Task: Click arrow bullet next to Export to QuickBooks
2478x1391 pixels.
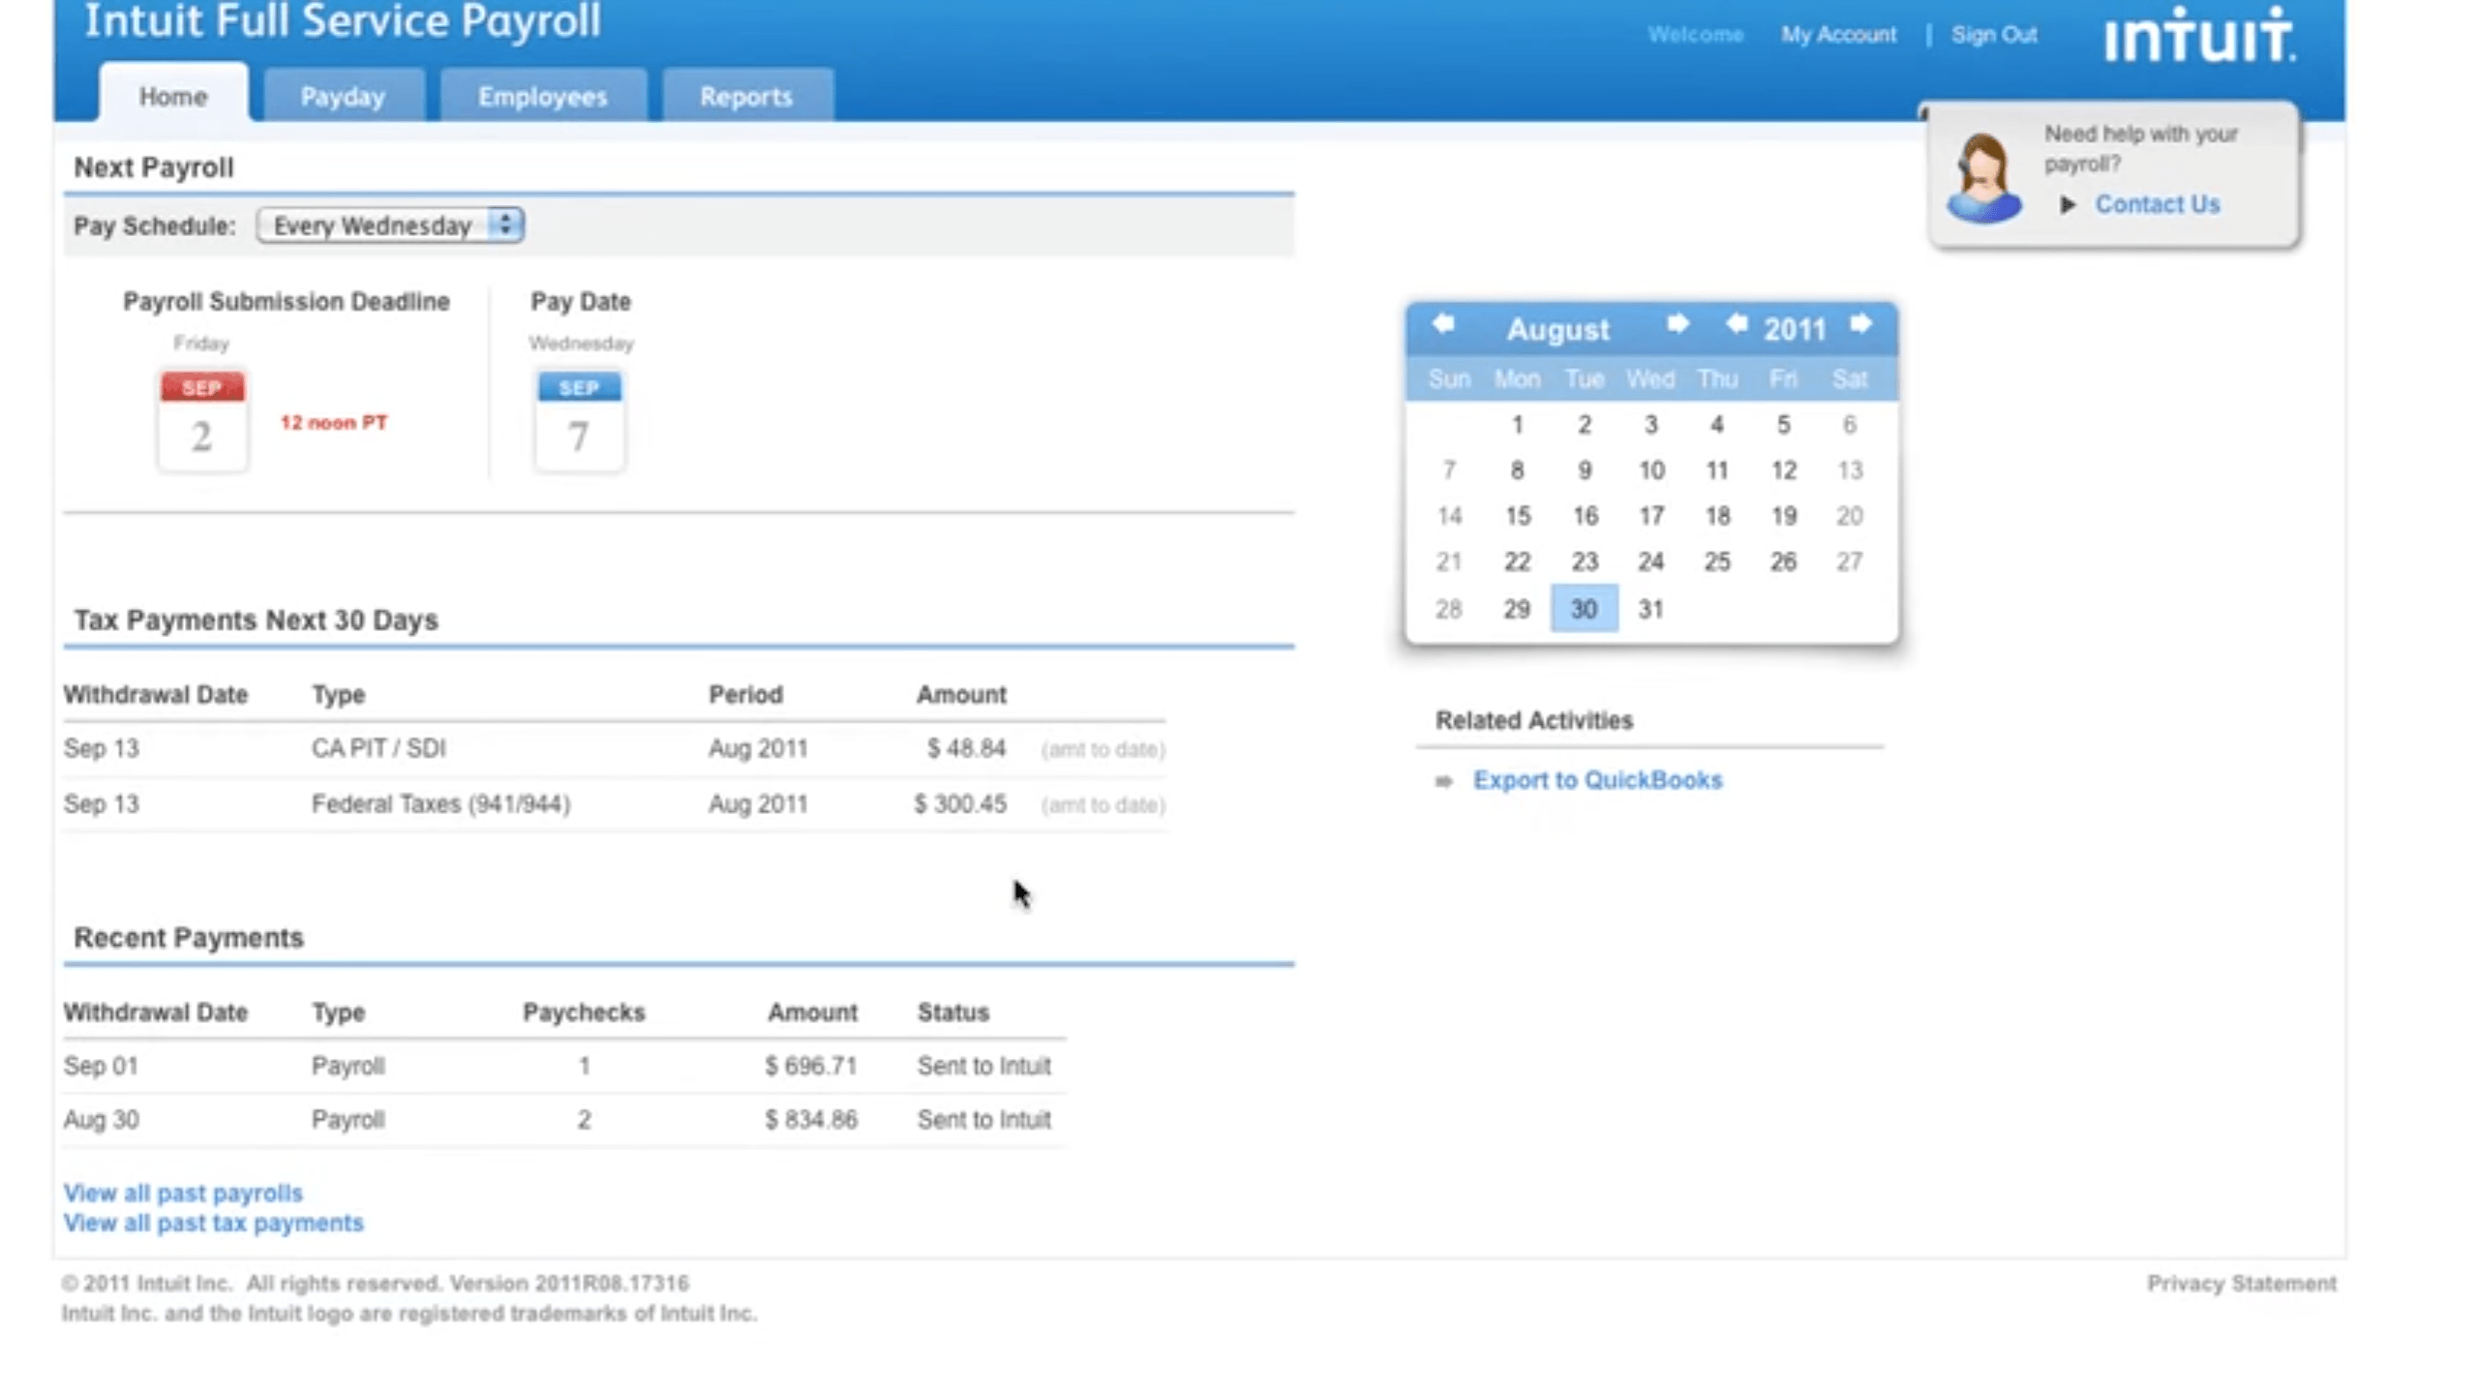Action: coord(1443,780)
